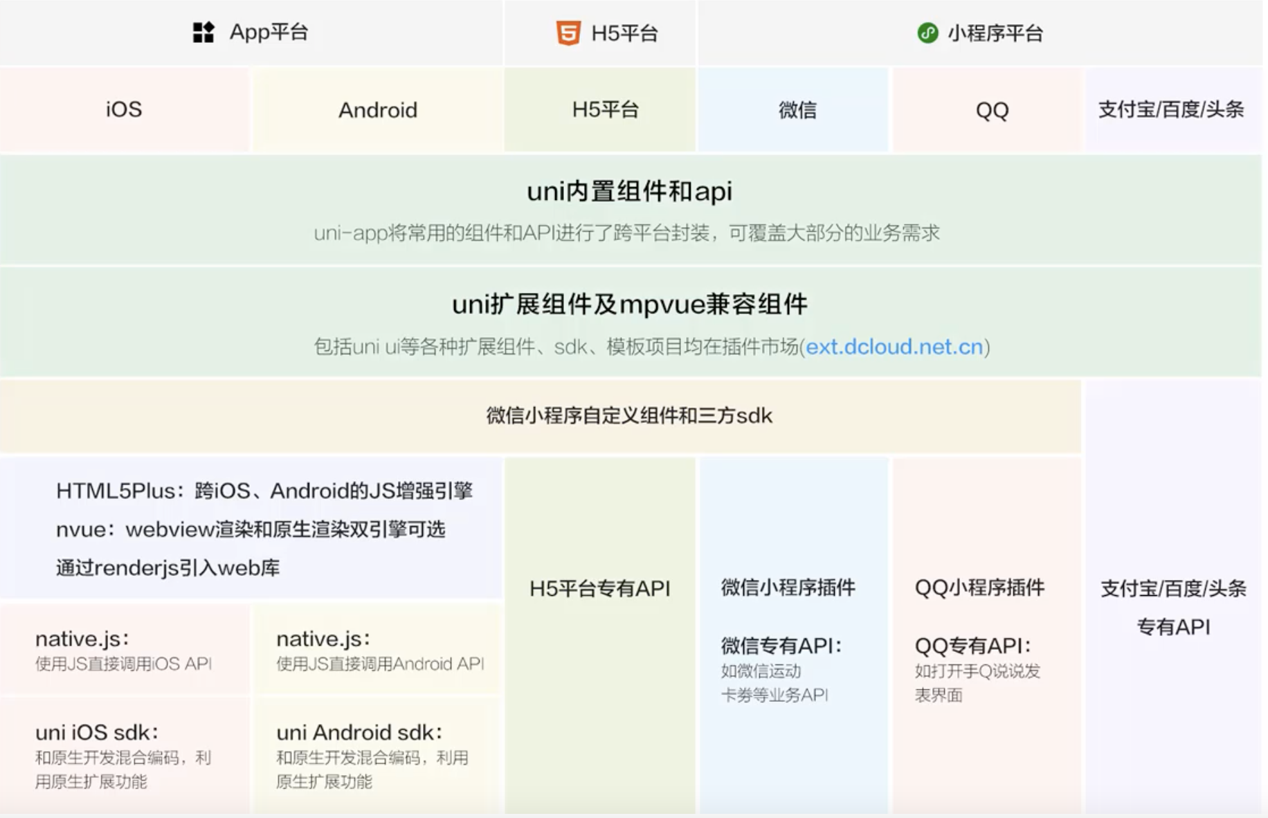Click the green 小程序平台 circle icon
Image resolution: width=1268 pixels, height=818 pixels.
point(927,32)
